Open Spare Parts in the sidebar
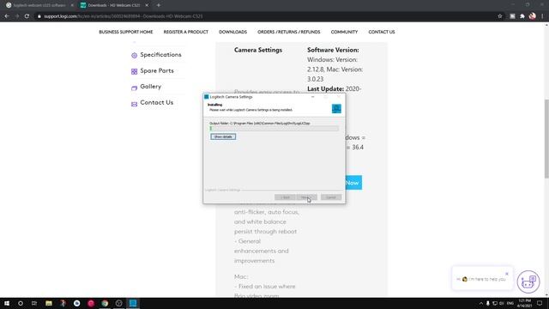 (x=157, y=70)
